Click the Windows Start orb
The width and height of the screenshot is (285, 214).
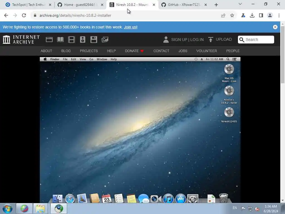point(8,208)
